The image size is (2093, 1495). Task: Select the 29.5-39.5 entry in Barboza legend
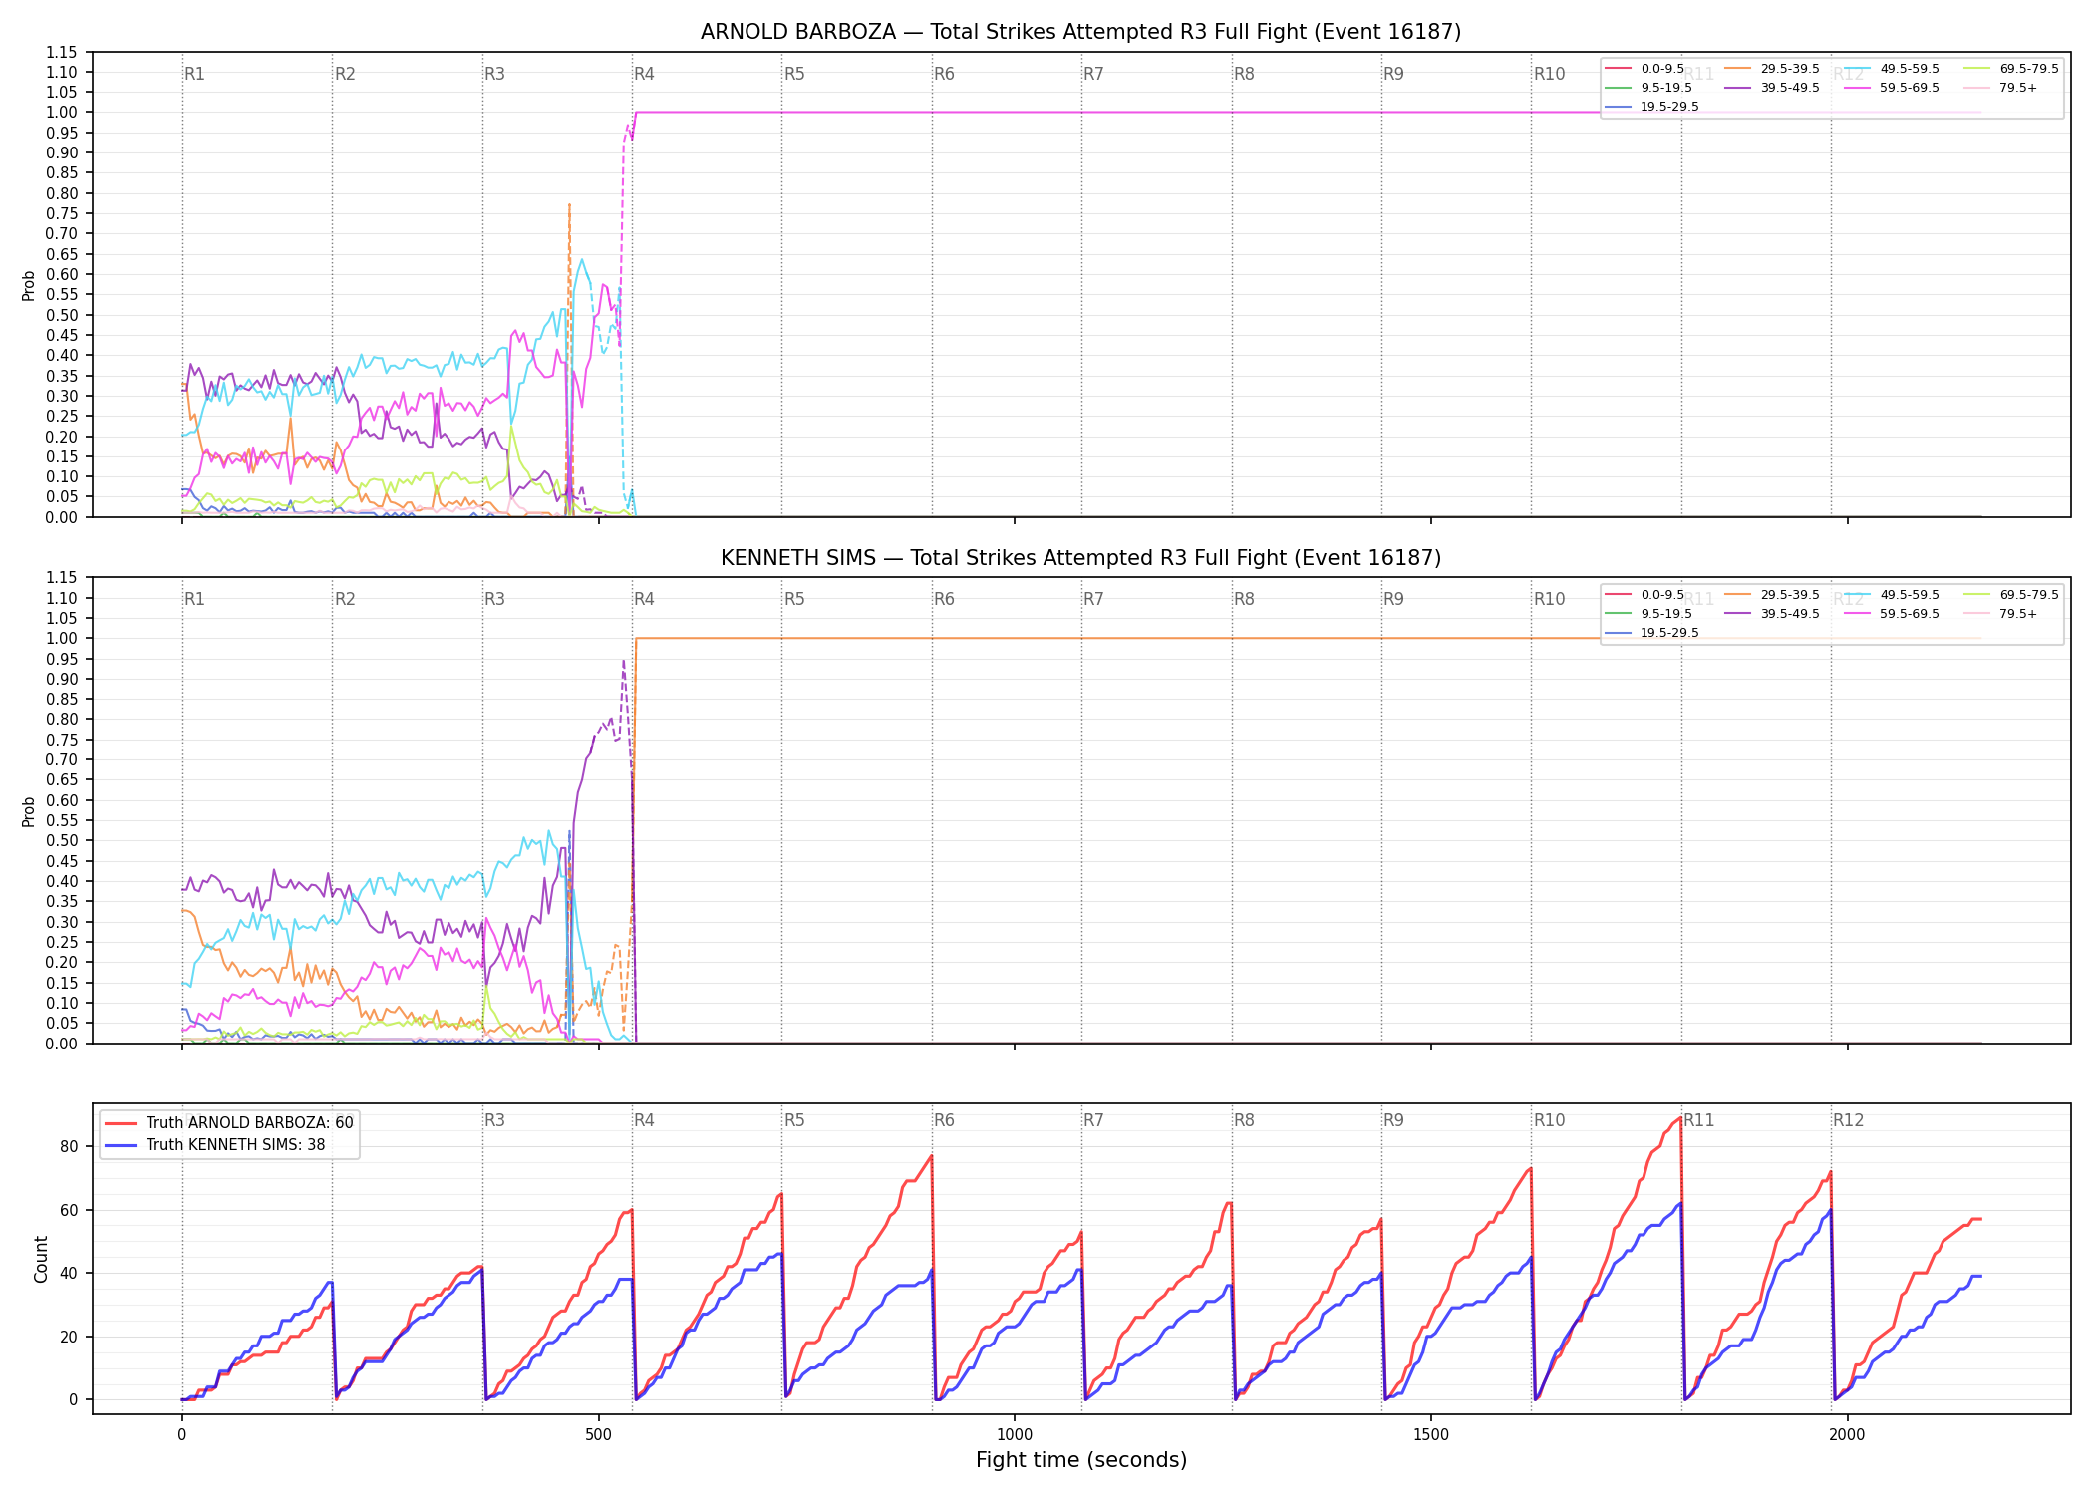tap(1772, 69)
